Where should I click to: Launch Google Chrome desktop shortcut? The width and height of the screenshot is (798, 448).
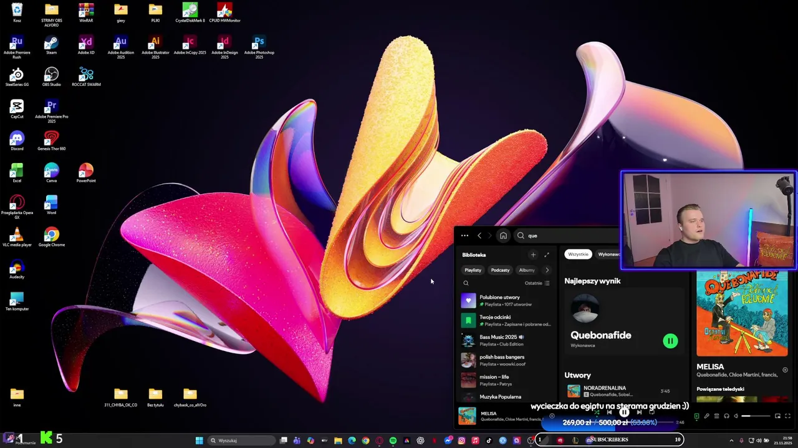point(52,237)
